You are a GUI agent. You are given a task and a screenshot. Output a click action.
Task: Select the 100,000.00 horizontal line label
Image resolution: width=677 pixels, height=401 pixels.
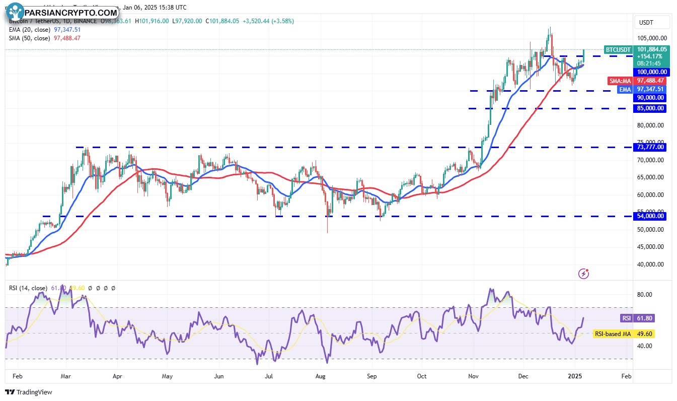click(x=652, y=73)
